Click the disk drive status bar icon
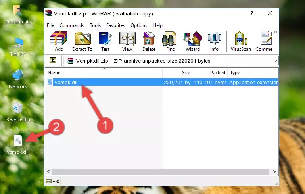 point(49,181)
